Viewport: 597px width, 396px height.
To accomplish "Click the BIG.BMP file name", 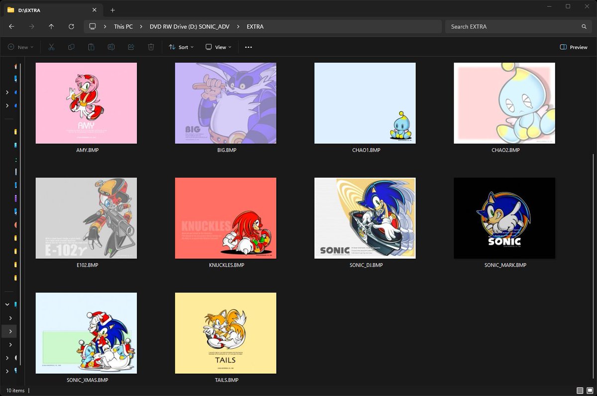I will tap(226, 150).
